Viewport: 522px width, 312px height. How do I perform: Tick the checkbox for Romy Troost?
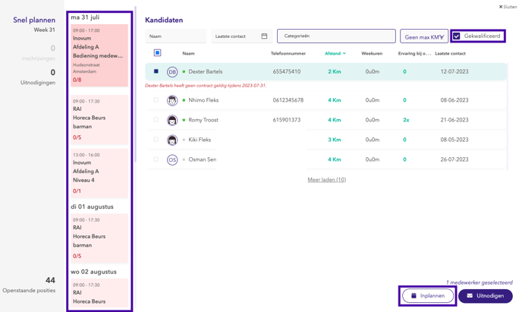156,119
